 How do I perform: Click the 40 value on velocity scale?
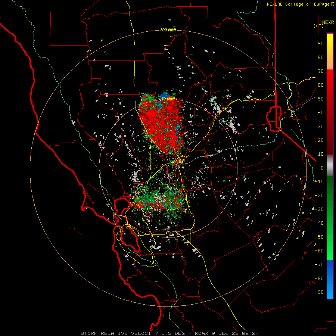pos(321,113)
